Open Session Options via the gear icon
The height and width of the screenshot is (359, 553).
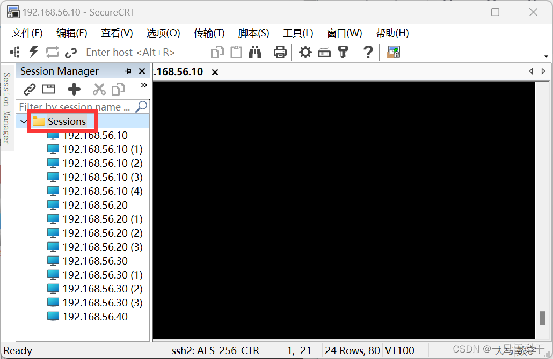(x=304, y=52)
